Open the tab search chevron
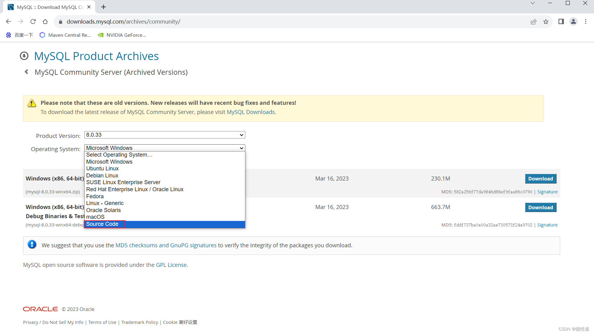594x334 pixels. (x=533, y=3)
